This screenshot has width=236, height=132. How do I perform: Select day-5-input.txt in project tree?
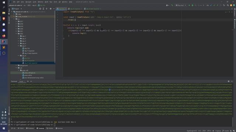(29, 51)
